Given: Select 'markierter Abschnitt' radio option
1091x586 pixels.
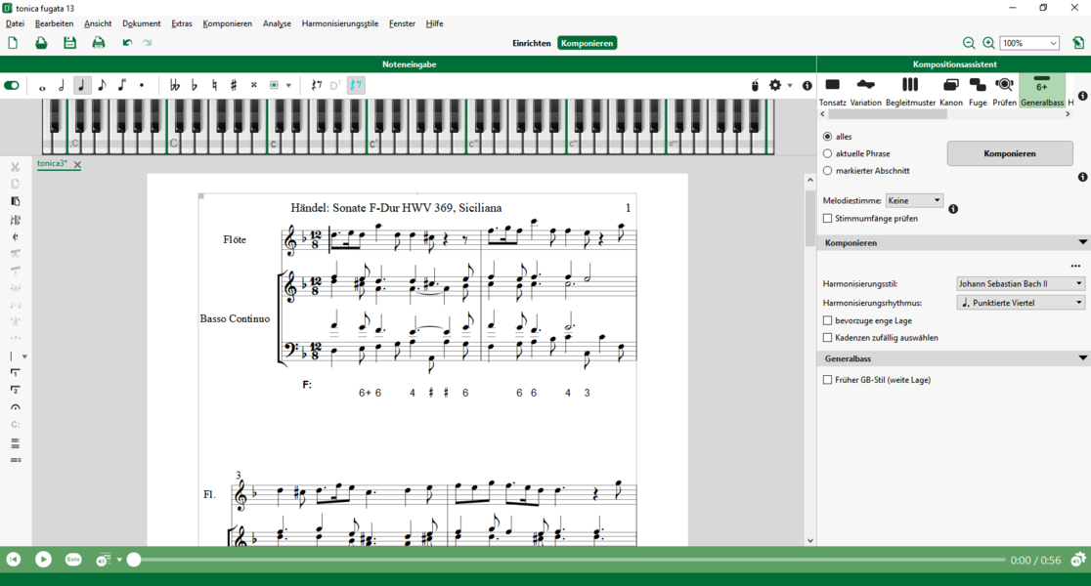Looking at the screenshot, I should (x=827, y=170).
